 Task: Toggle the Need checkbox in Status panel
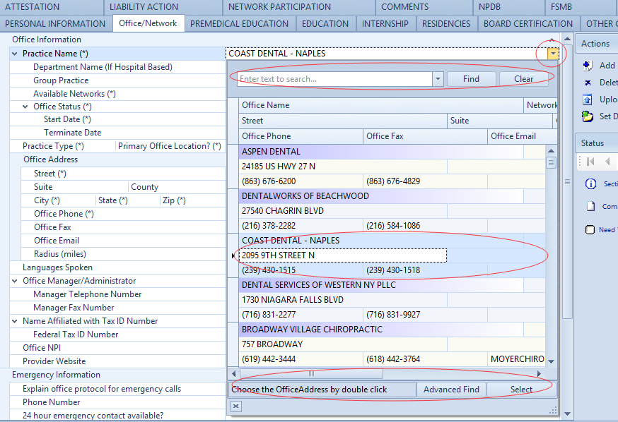click(590, 229)
